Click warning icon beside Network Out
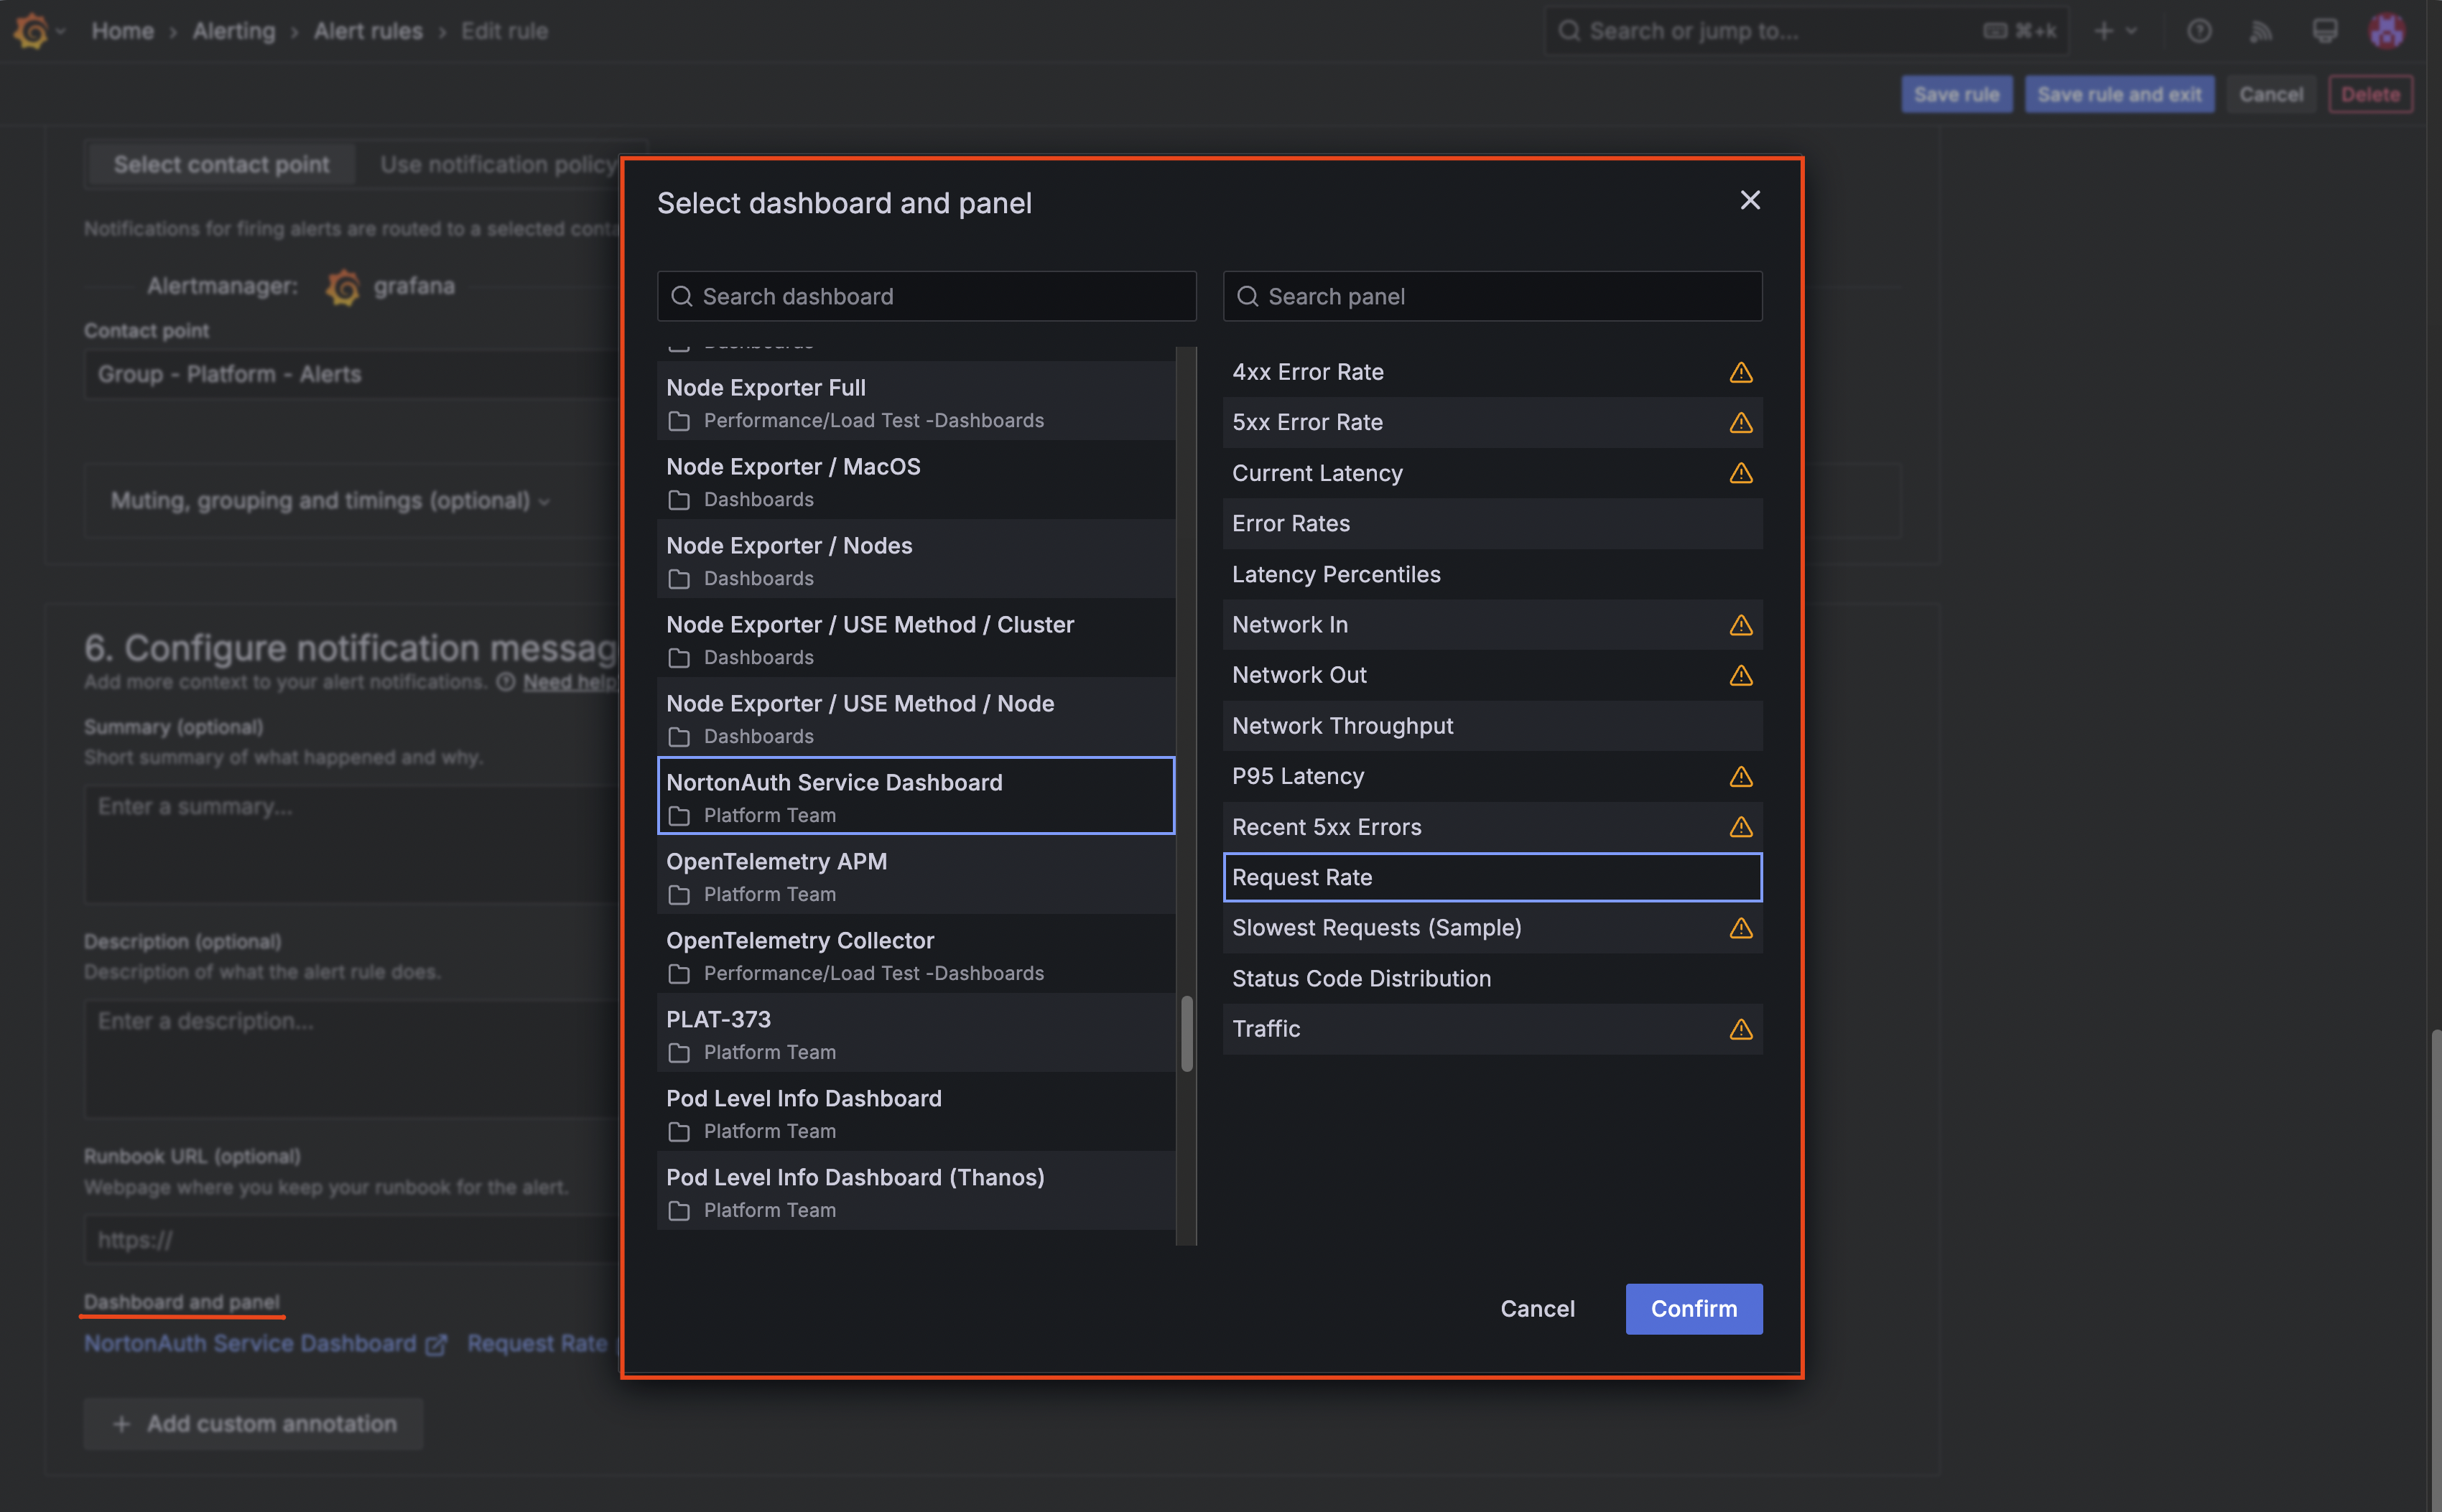The image size is (2442, 1512). tap(1741, 675)
